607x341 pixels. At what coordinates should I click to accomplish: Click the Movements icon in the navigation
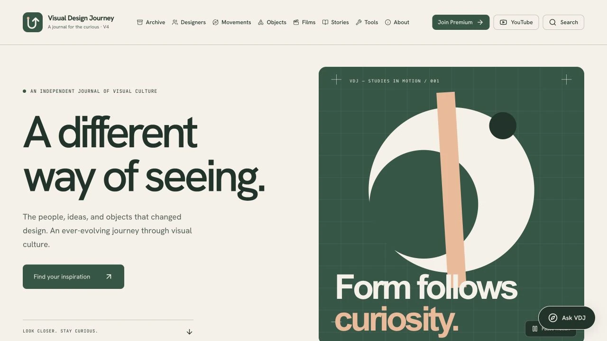[216, 22]
